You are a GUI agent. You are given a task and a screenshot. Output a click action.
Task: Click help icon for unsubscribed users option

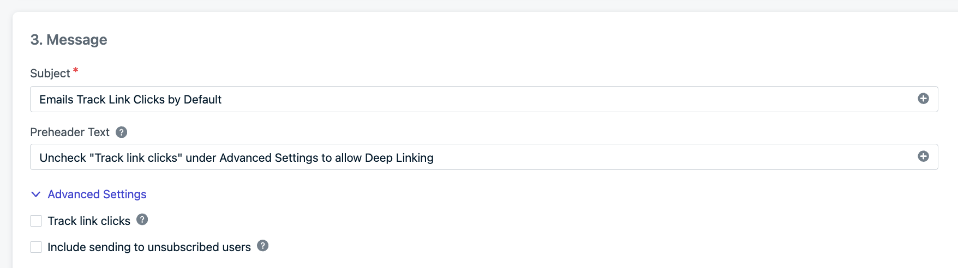[262, 246]
